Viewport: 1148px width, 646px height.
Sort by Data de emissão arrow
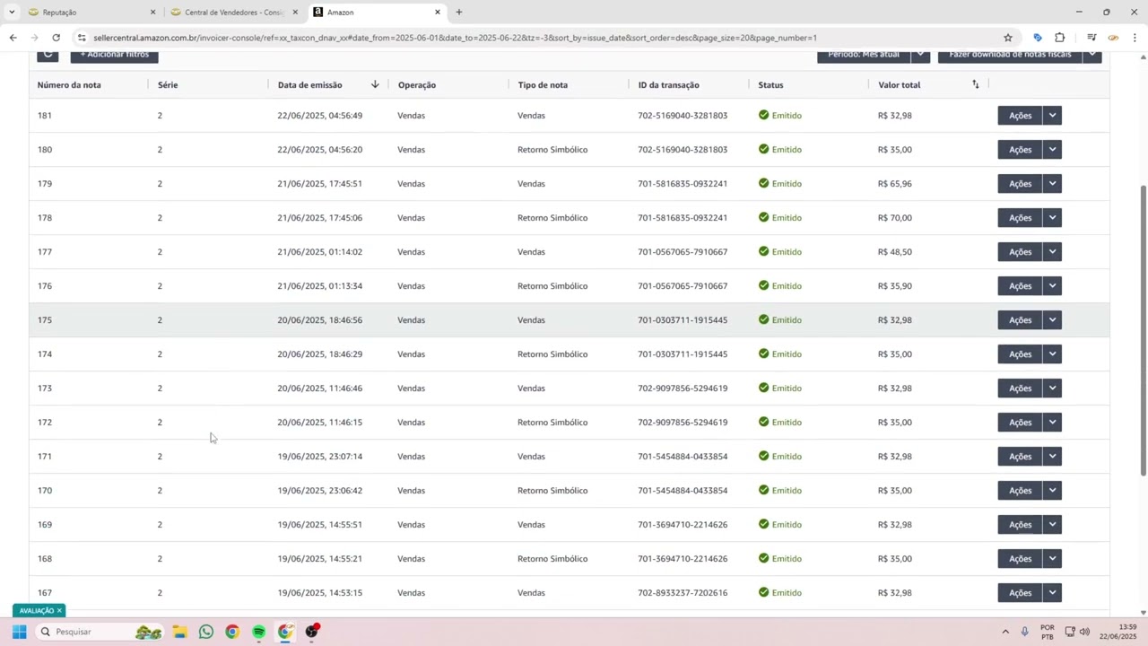tap(375, 84)
